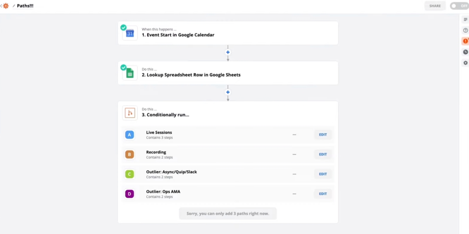Click the SHARE button
The image size is (469, 234).
pyautogui.click(x=435, y=6)
